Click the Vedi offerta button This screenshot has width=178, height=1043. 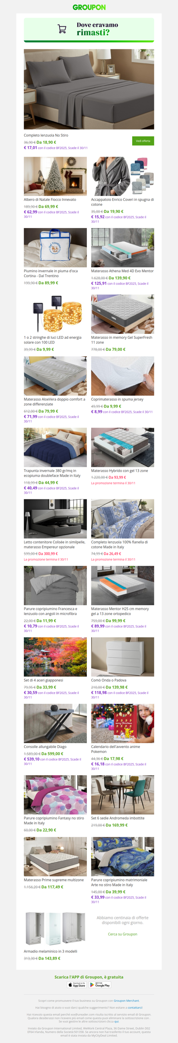coord(143,141)
